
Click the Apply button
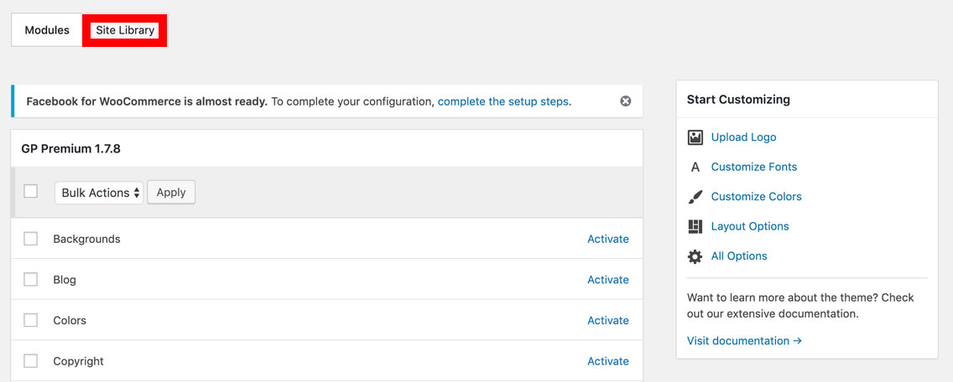[x=171, y=192]
